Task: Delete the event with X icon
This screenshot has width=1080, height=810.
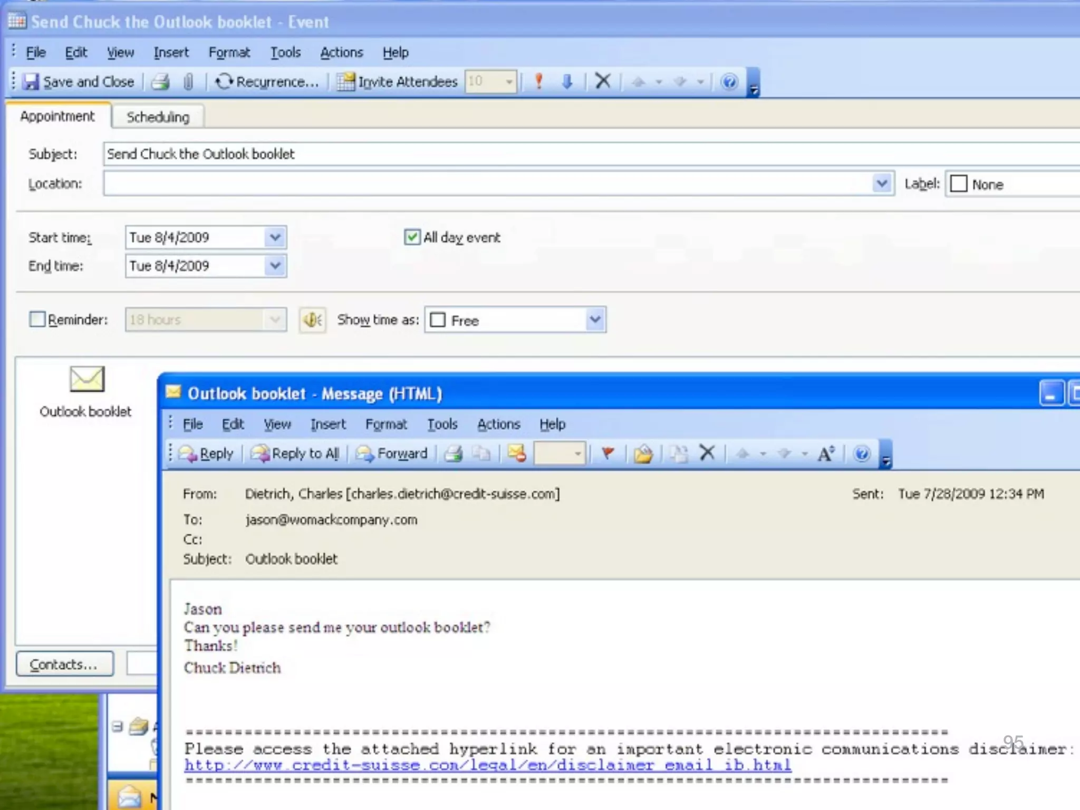Action: click(602, 81)
